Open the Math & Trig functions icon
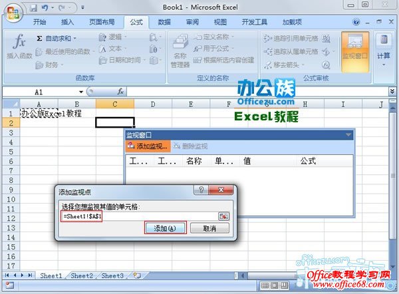Screen dimensions: 399x294 pos(154,49)
